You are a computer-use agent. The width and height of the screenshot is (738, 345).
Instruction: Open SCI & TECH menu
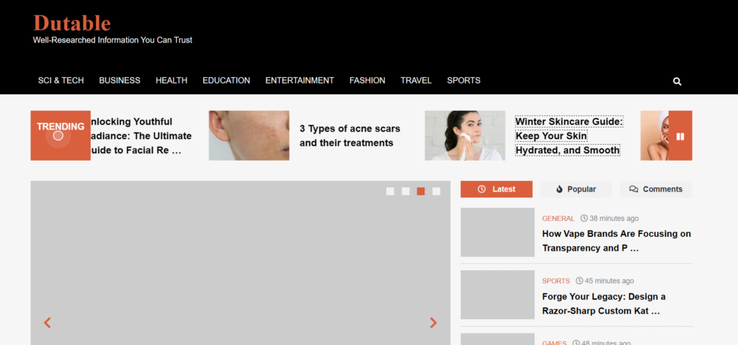tap(61, 81)
